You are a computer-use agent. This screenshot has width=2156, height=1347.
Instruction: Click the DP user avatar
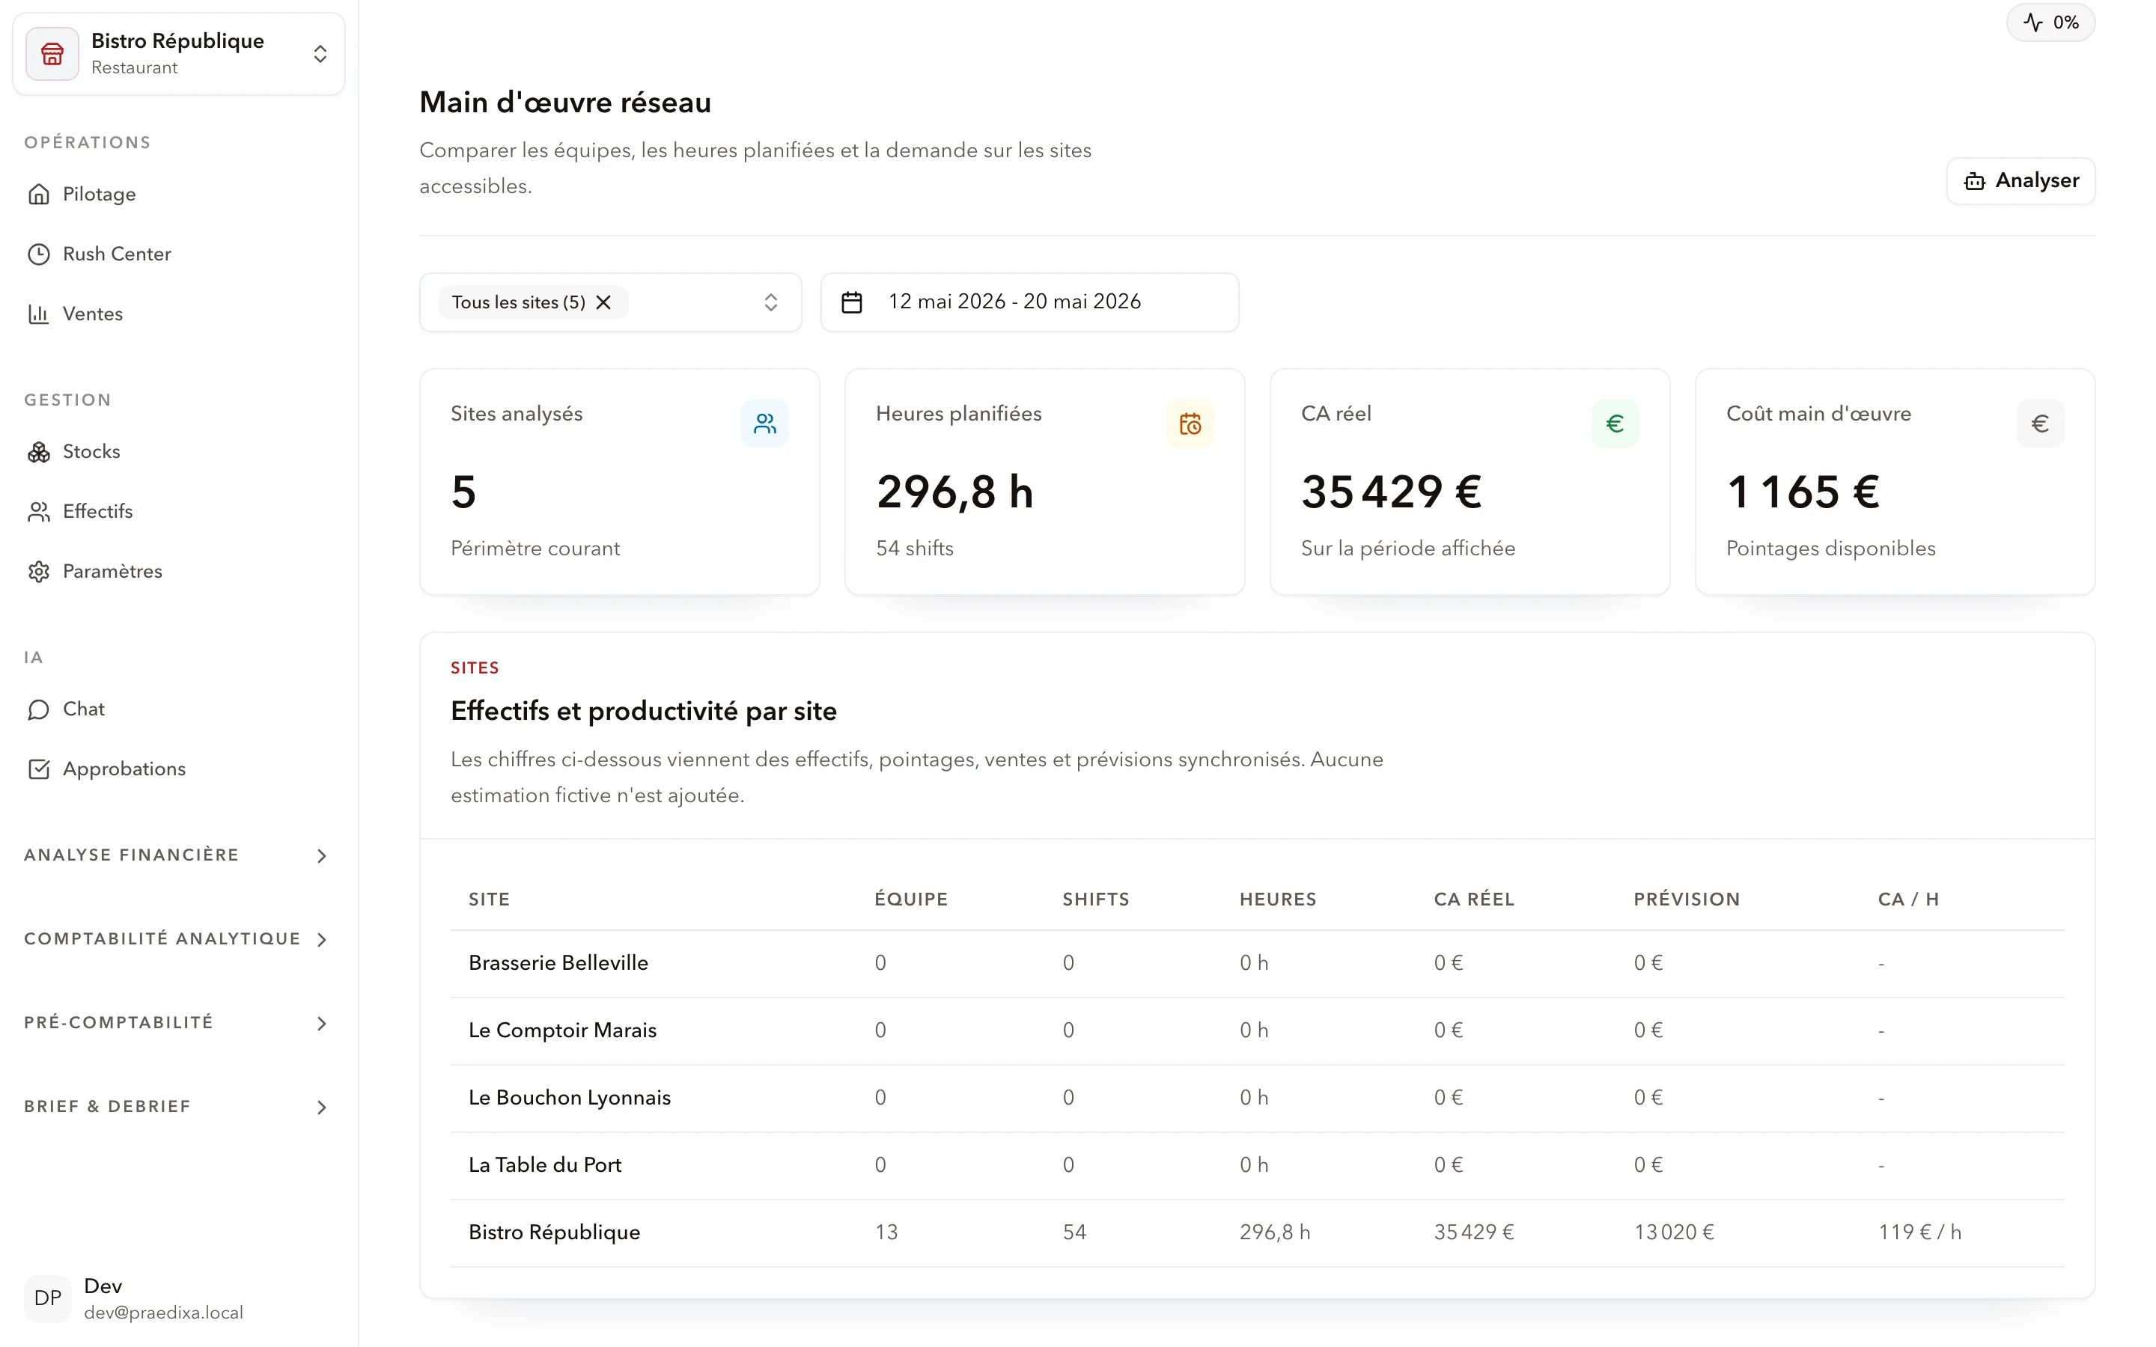(47, 1298)
